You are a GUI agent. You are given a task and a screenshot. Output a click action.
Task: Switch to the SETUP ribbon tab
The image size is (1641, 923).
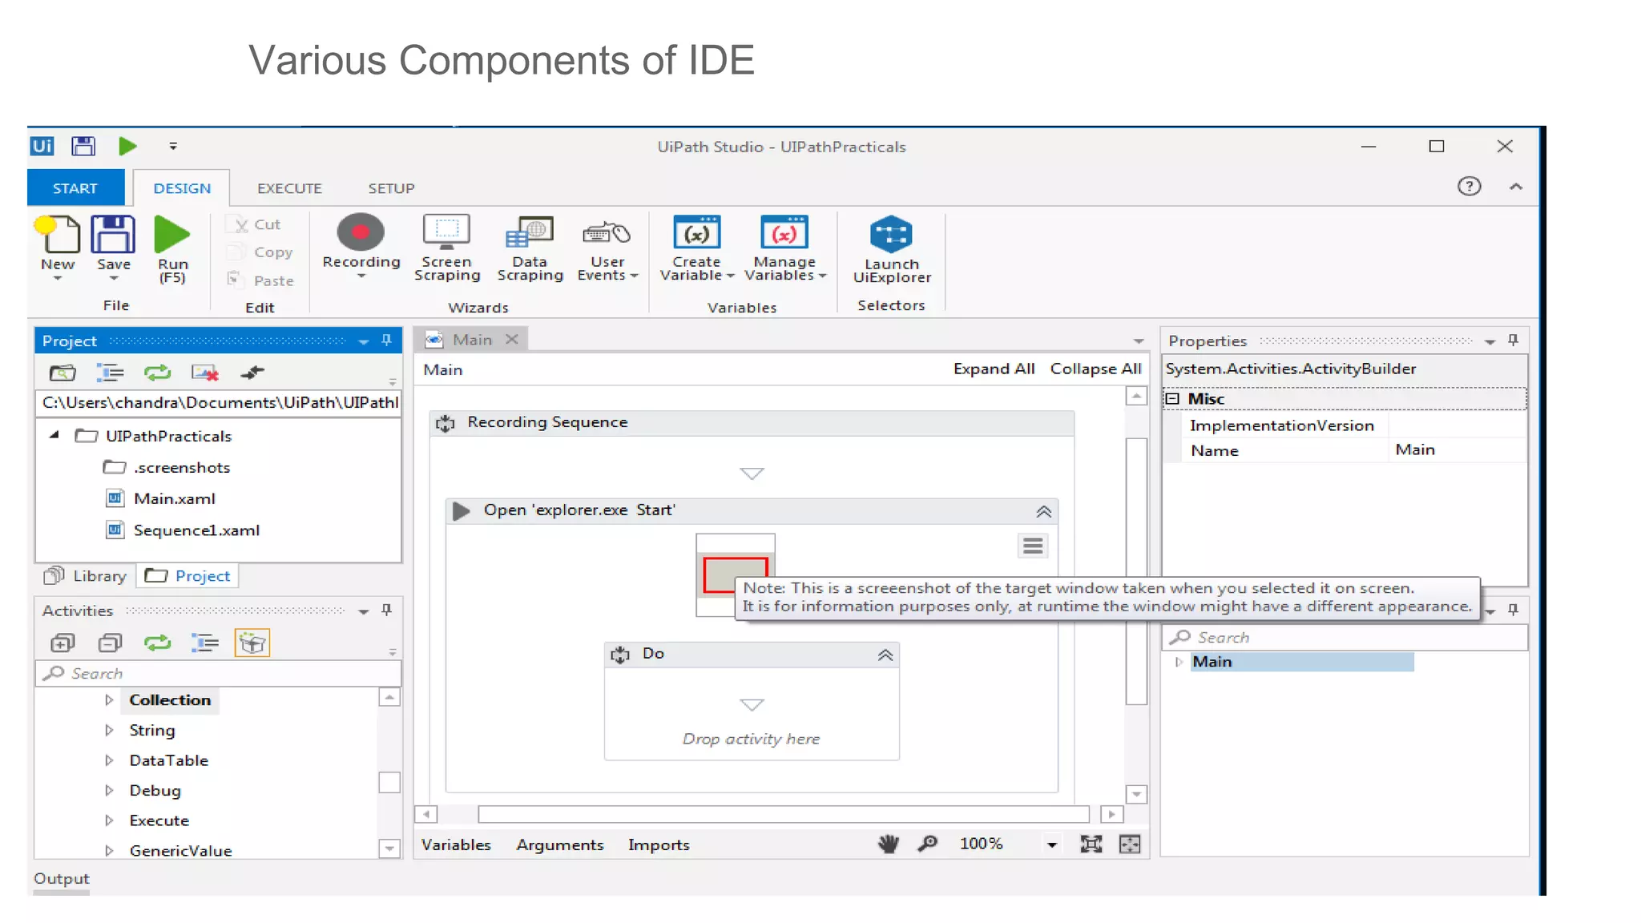coord(391,188)
